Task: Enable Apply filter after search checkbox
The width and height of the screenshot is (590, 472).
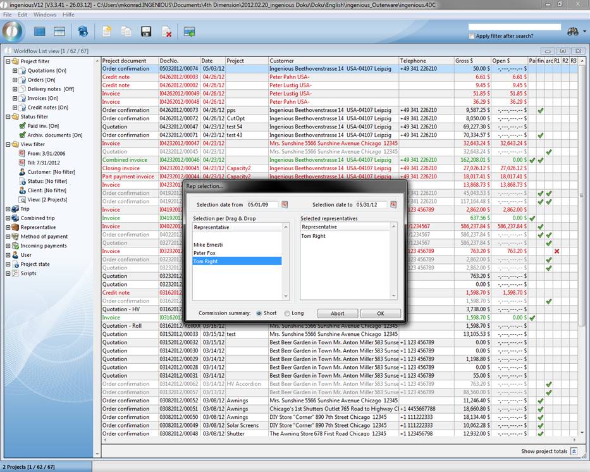Action: pyautogui.click(x=472, y=36)
